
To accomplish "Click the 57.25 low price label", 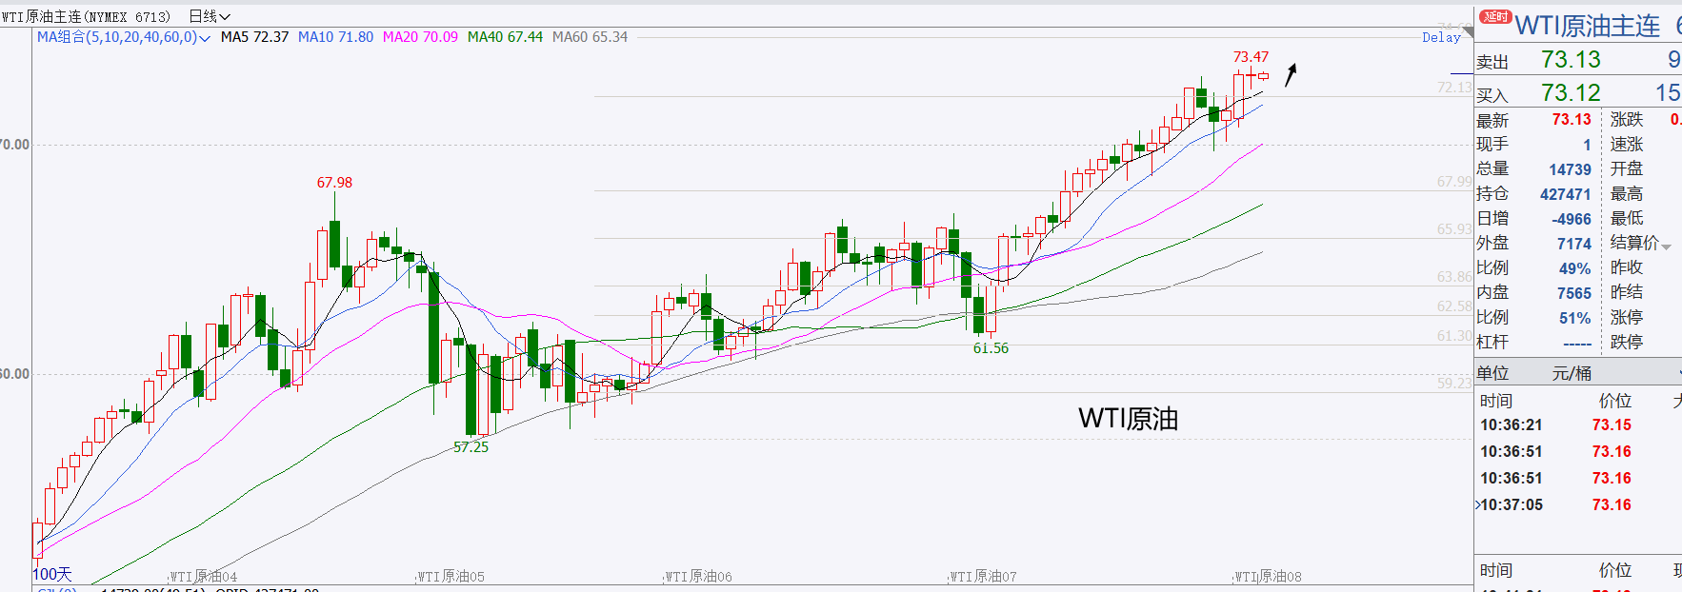I will click(x=471, y=447).
